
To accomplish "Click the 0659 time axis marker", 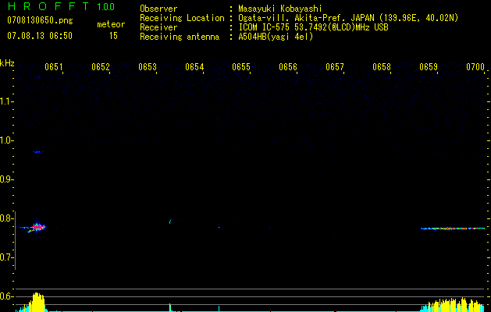I will (x=429, y=67).
